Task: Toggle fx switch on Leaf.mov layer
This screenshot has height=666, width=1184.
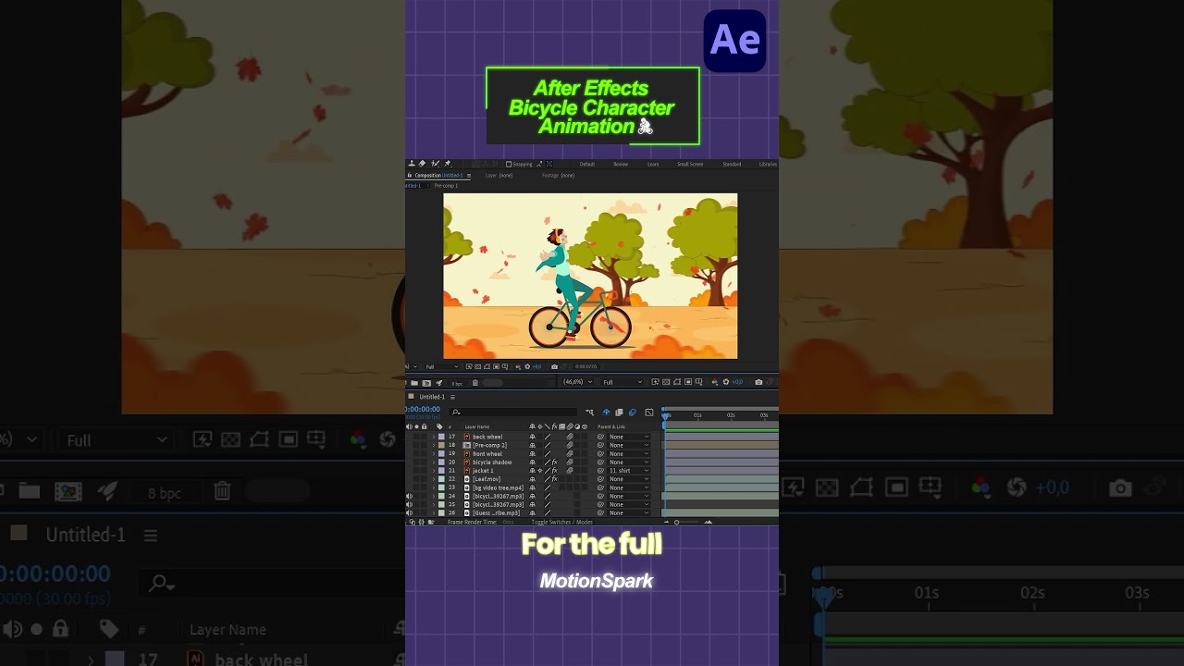Action: pyautogui.click(x=555, y=479)
